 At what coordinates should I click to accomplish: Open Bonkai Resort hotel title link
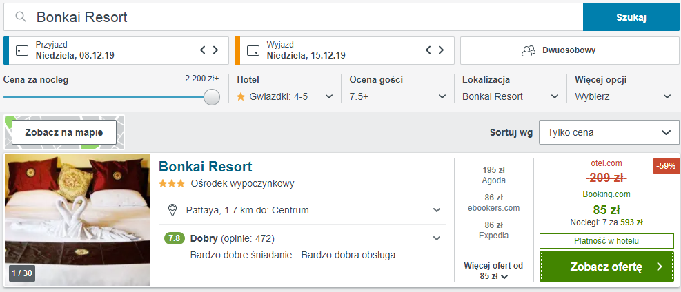pos(205,167)
